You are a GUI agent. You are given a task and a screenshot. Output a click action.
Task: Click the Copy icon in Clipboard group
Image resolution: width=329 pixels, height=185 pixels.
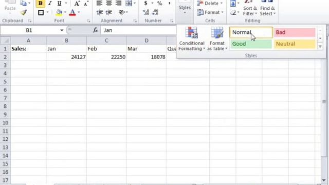coord(23,3)
